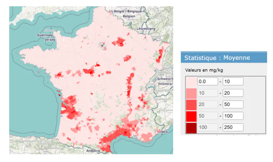Click the disabled 10 lower bound field
The height and width of the screenshot is (162, 273).
pos(207,93)
